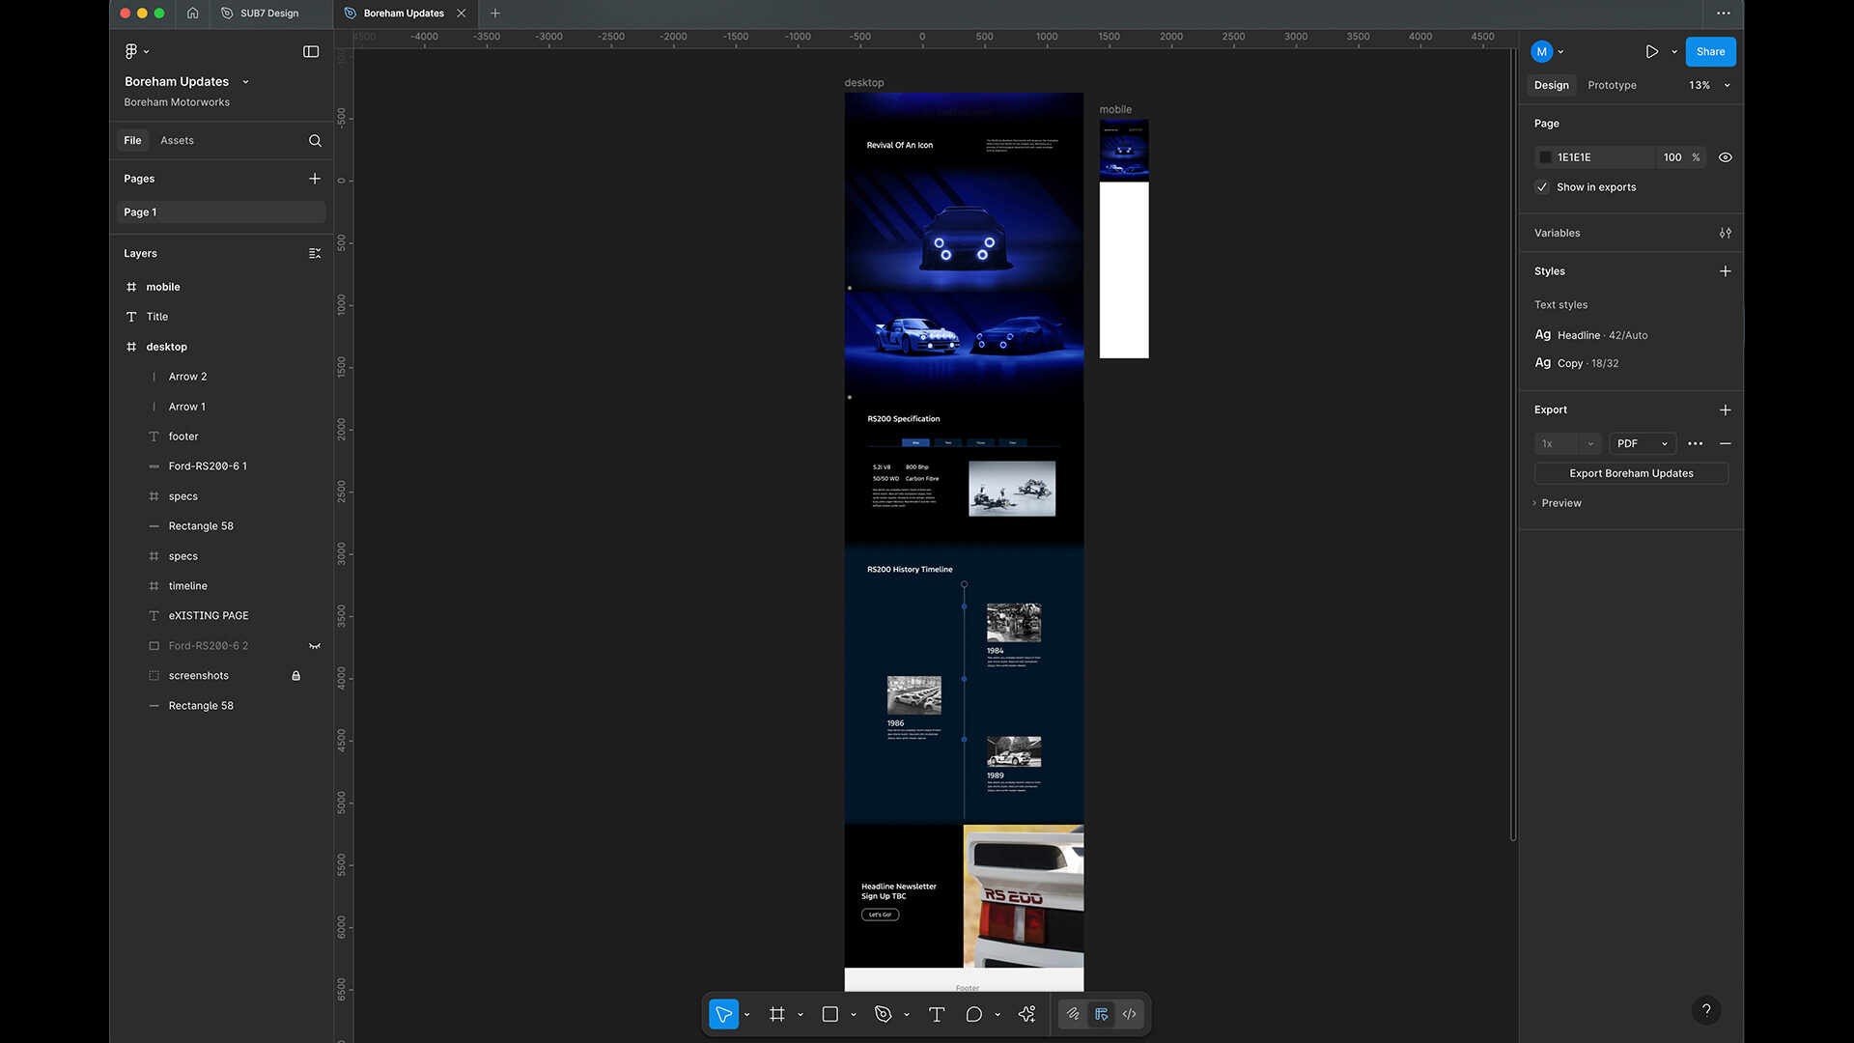Toggle Show in exports checkbox
This screenshot has height=1043, width=1854.
(x=1542, y=187)
